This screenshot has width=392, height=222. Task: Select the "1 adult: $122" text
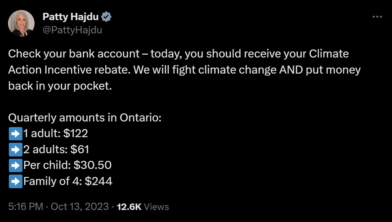click(56, 134)
